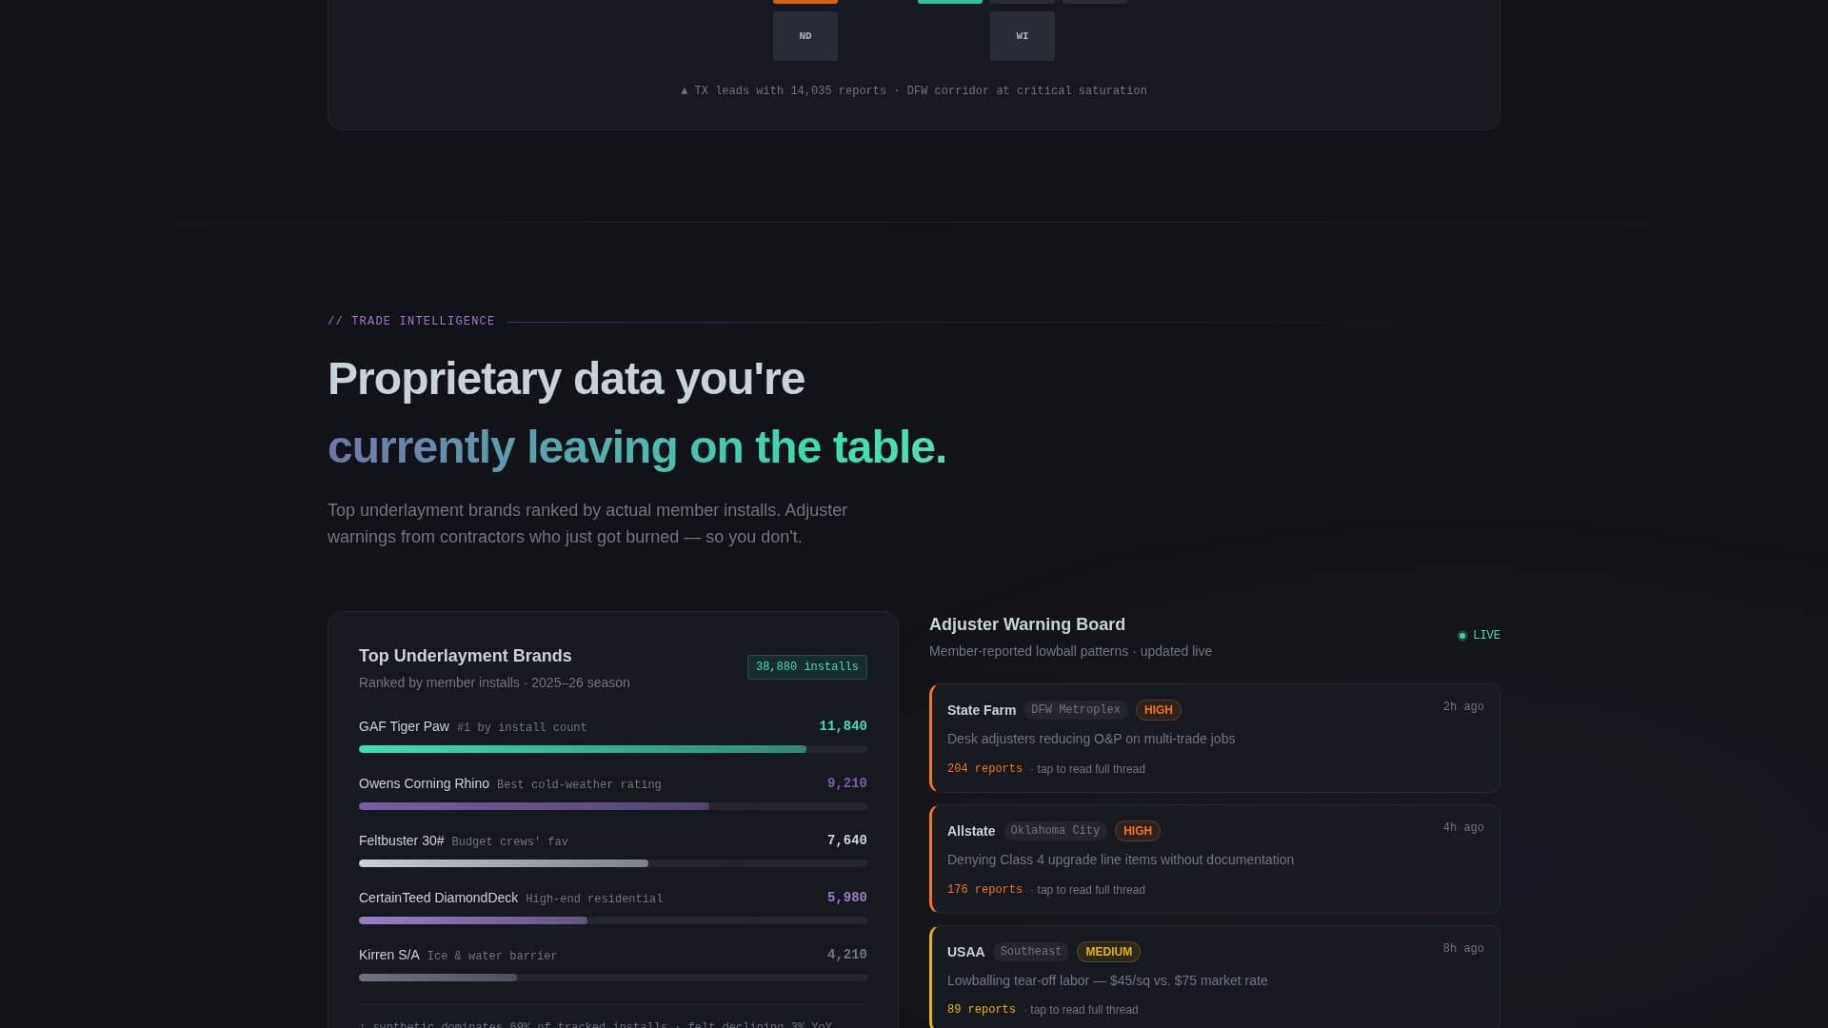Click the MEDIUM severity badge on USAA
Screen dimensions: 1828x1028
click(1109, 952)
